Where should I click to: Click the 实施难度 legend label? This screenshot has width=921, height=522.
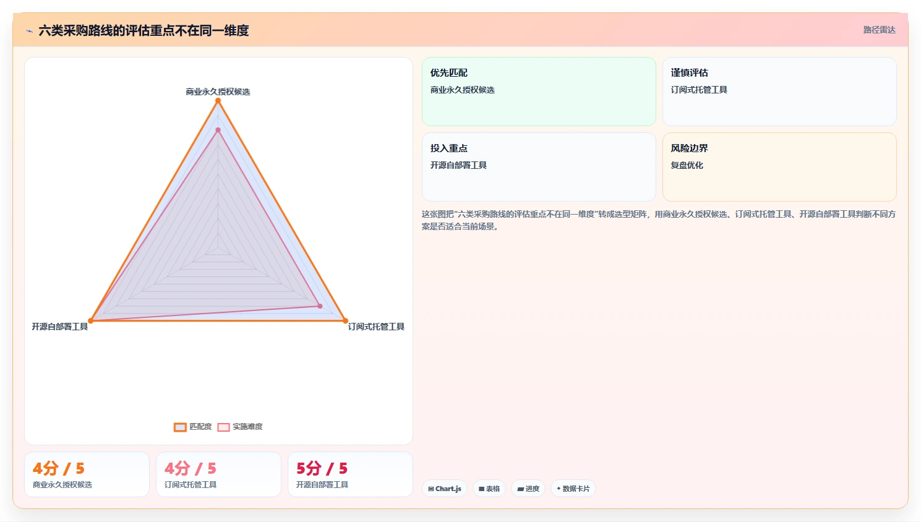[x=247, y=427]
